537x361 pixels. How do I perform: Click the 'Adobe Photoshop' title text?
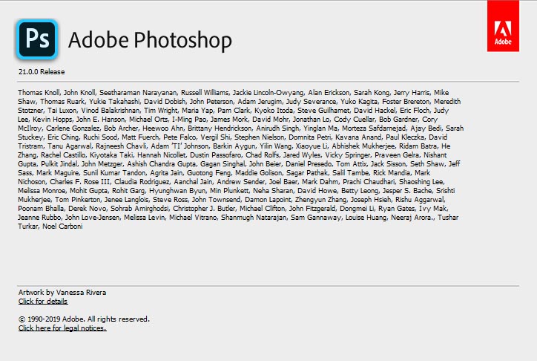(150, 40)
